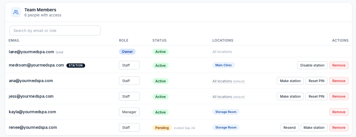Click the STATION badge beside medroom email
This screenshot has width=356, height=137.
[x=76, y=65]
